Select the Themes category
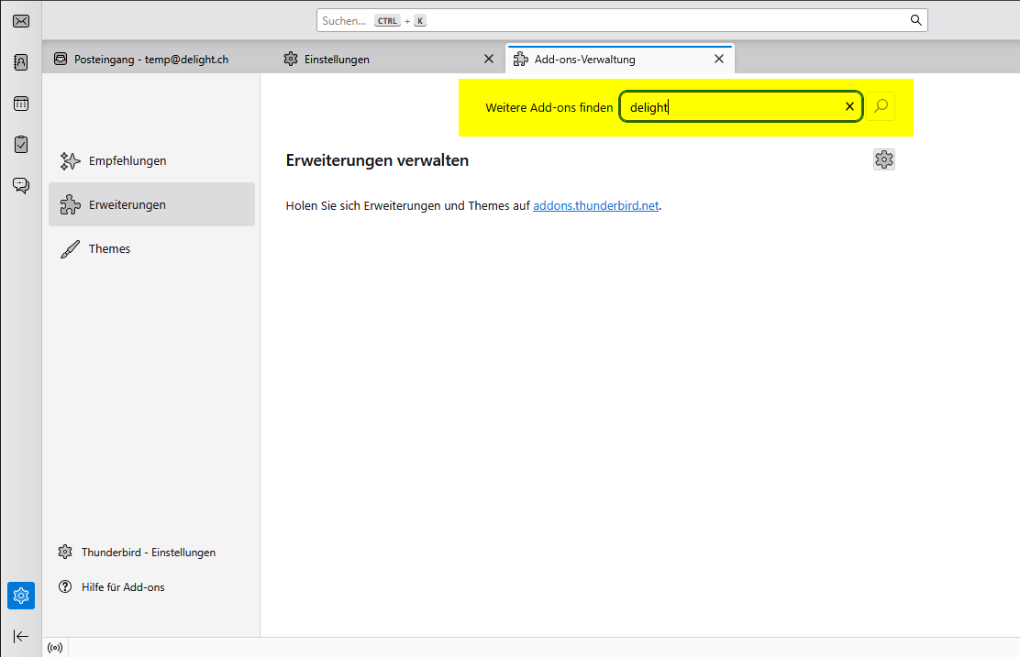This screenshot has height=657, width=1020. click(109, 248)
